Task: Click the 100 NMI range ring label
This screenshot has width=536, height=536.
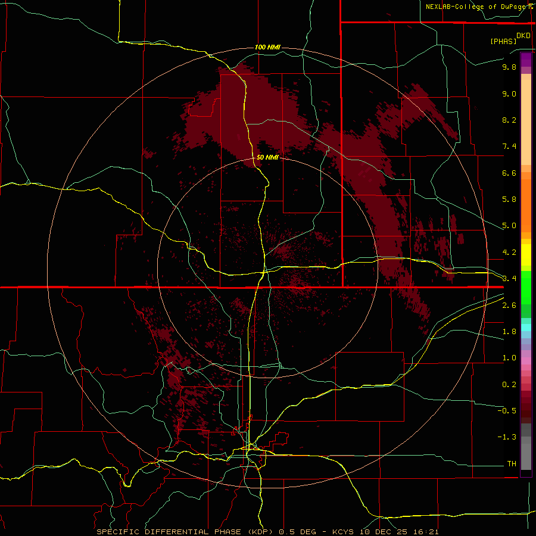Action: pyautogui.click(x=267, y=47)
